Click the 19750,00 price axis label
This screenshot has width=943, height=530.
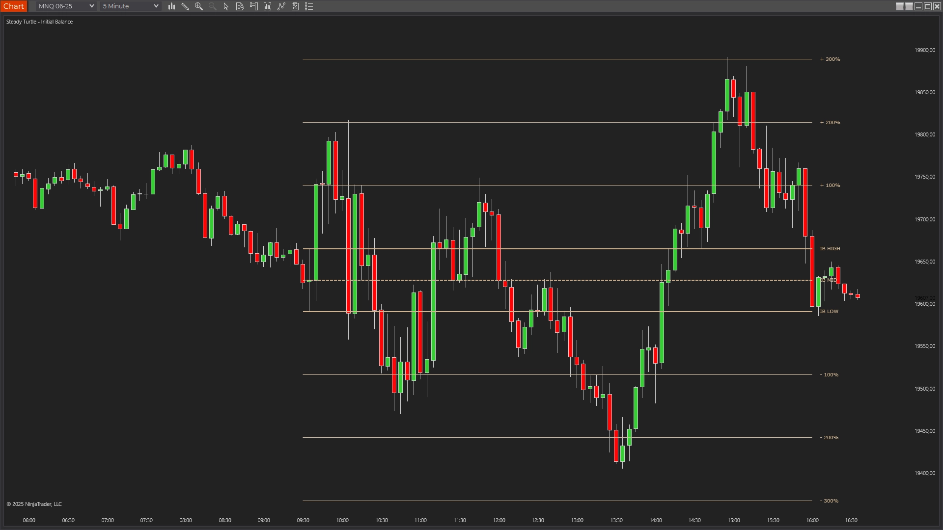(x=925, y=177)
